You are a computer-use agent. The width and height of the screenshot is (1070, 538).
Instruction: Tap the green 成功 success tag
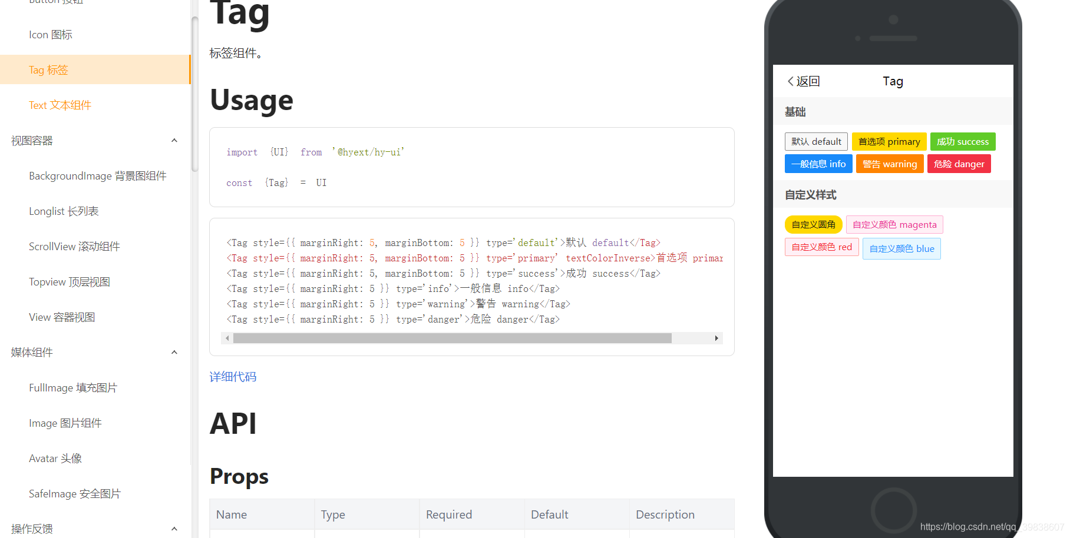(x=963, y=141)
